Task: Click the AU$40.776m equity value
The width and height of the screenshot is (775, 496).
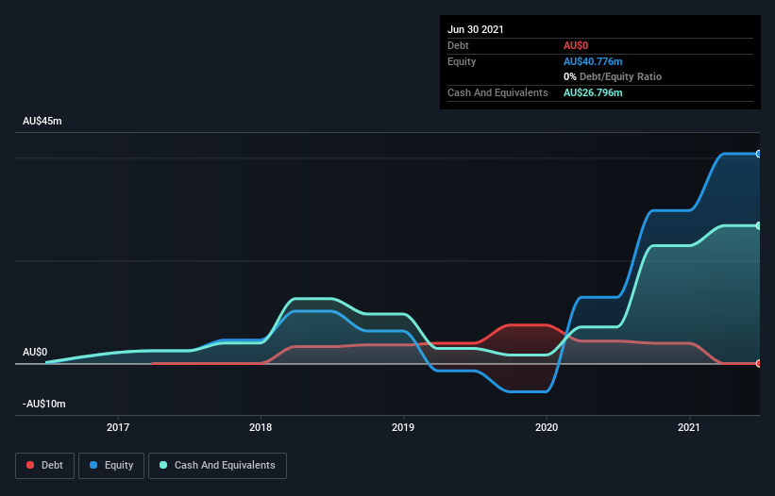Action: click(593, 61)
